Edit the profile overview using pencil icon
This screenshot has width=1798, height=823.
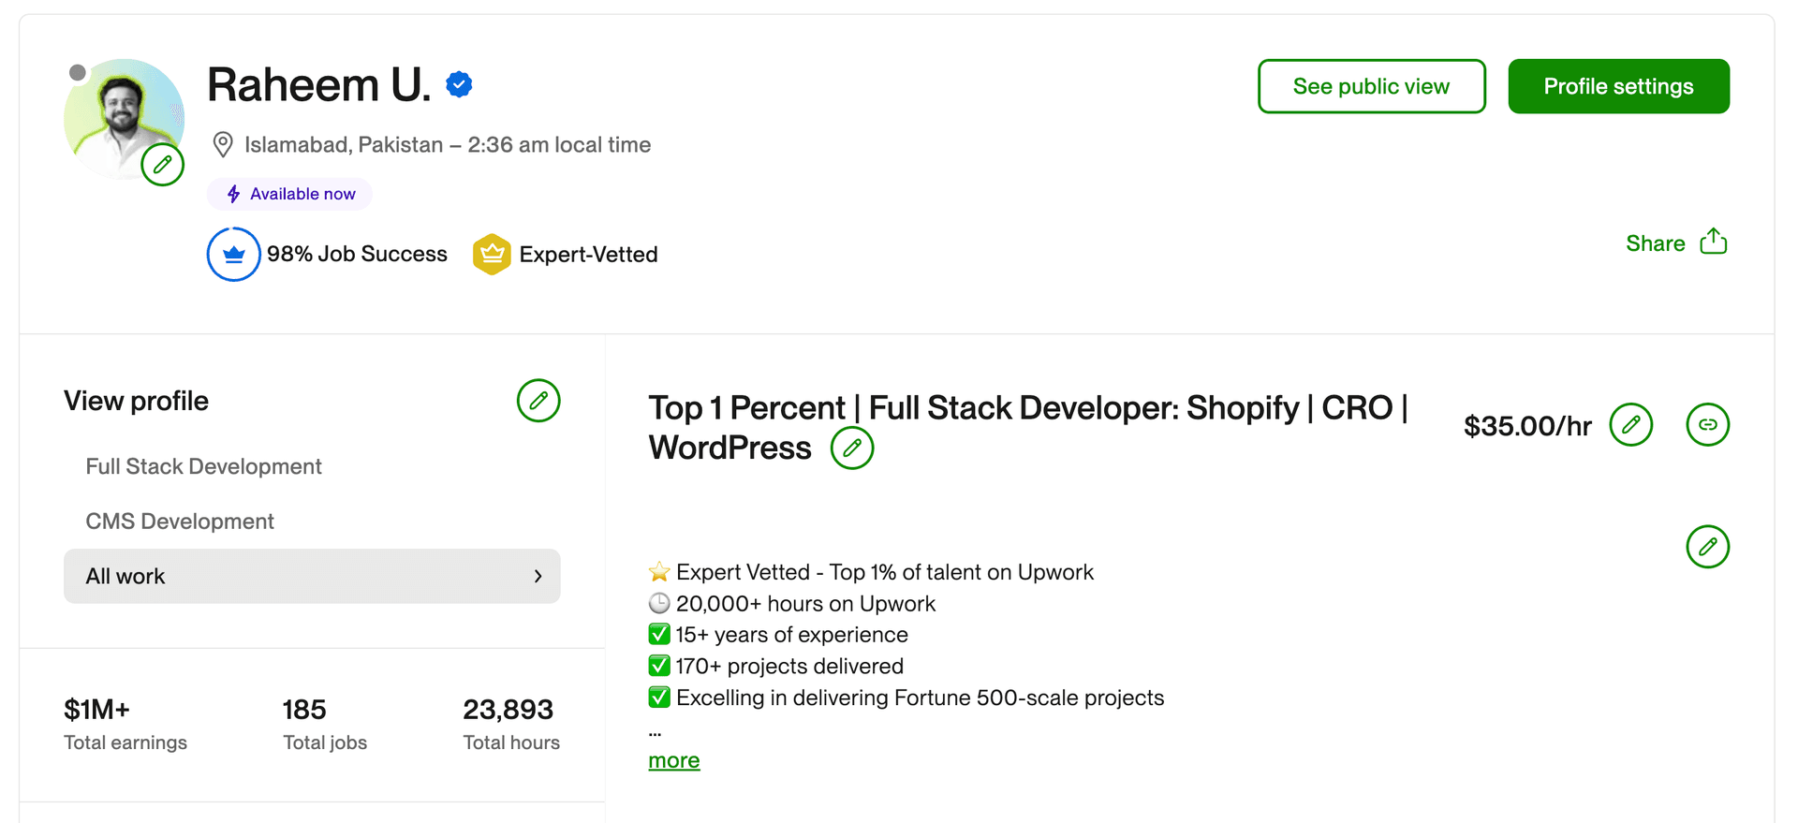[x=1708, y=547]
